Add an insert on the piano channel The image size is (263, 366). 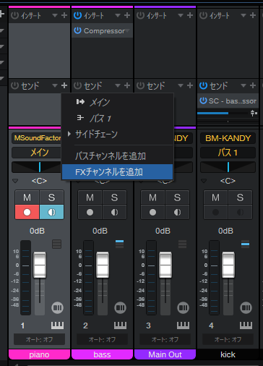pyautogui.click(x=64, y=15)
